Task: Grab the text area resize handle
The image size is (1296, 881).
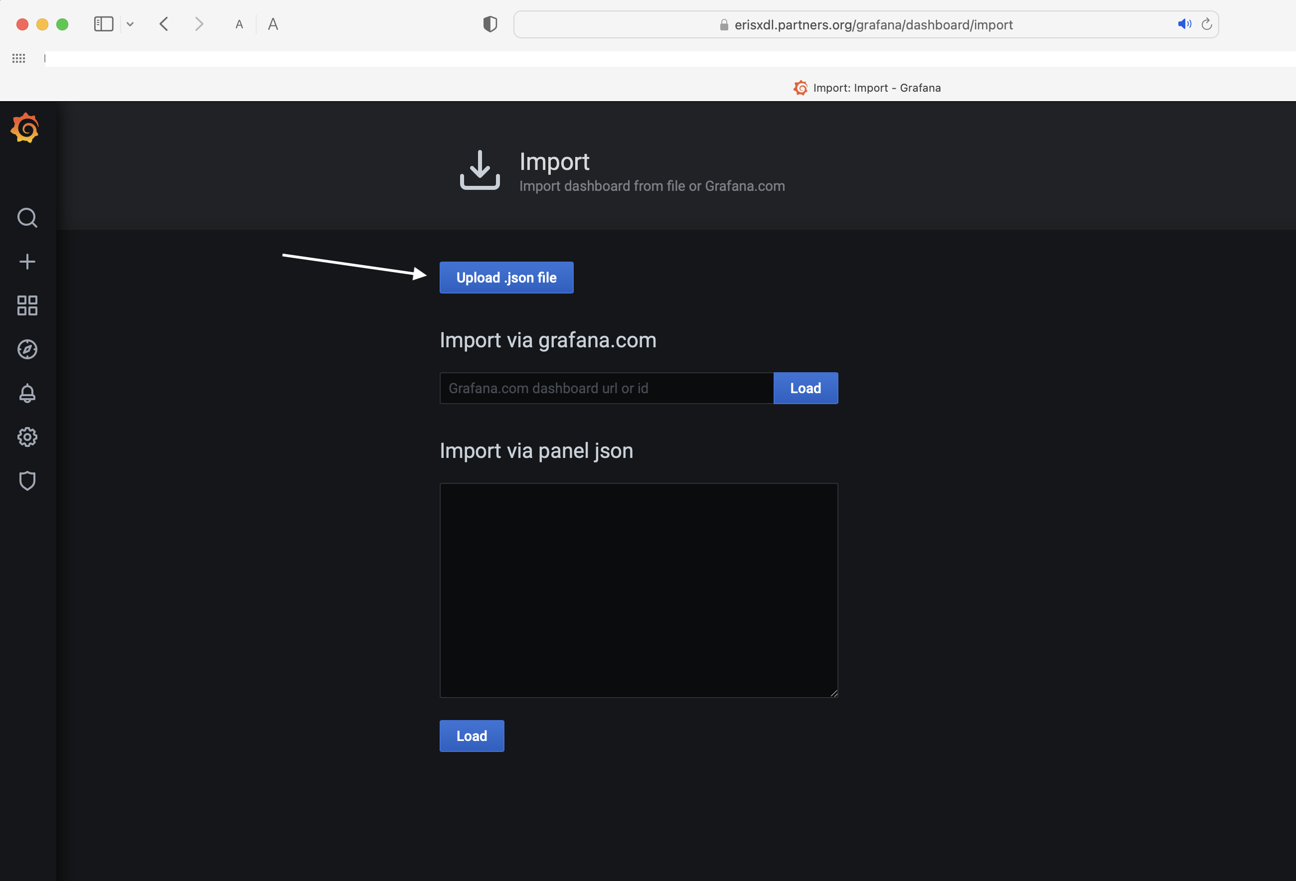Action: coord(834,693)
